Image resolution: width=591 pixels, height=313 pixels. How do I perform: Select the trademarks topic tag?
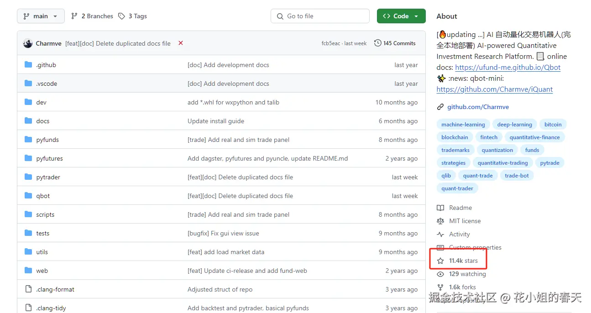[455, 150]
